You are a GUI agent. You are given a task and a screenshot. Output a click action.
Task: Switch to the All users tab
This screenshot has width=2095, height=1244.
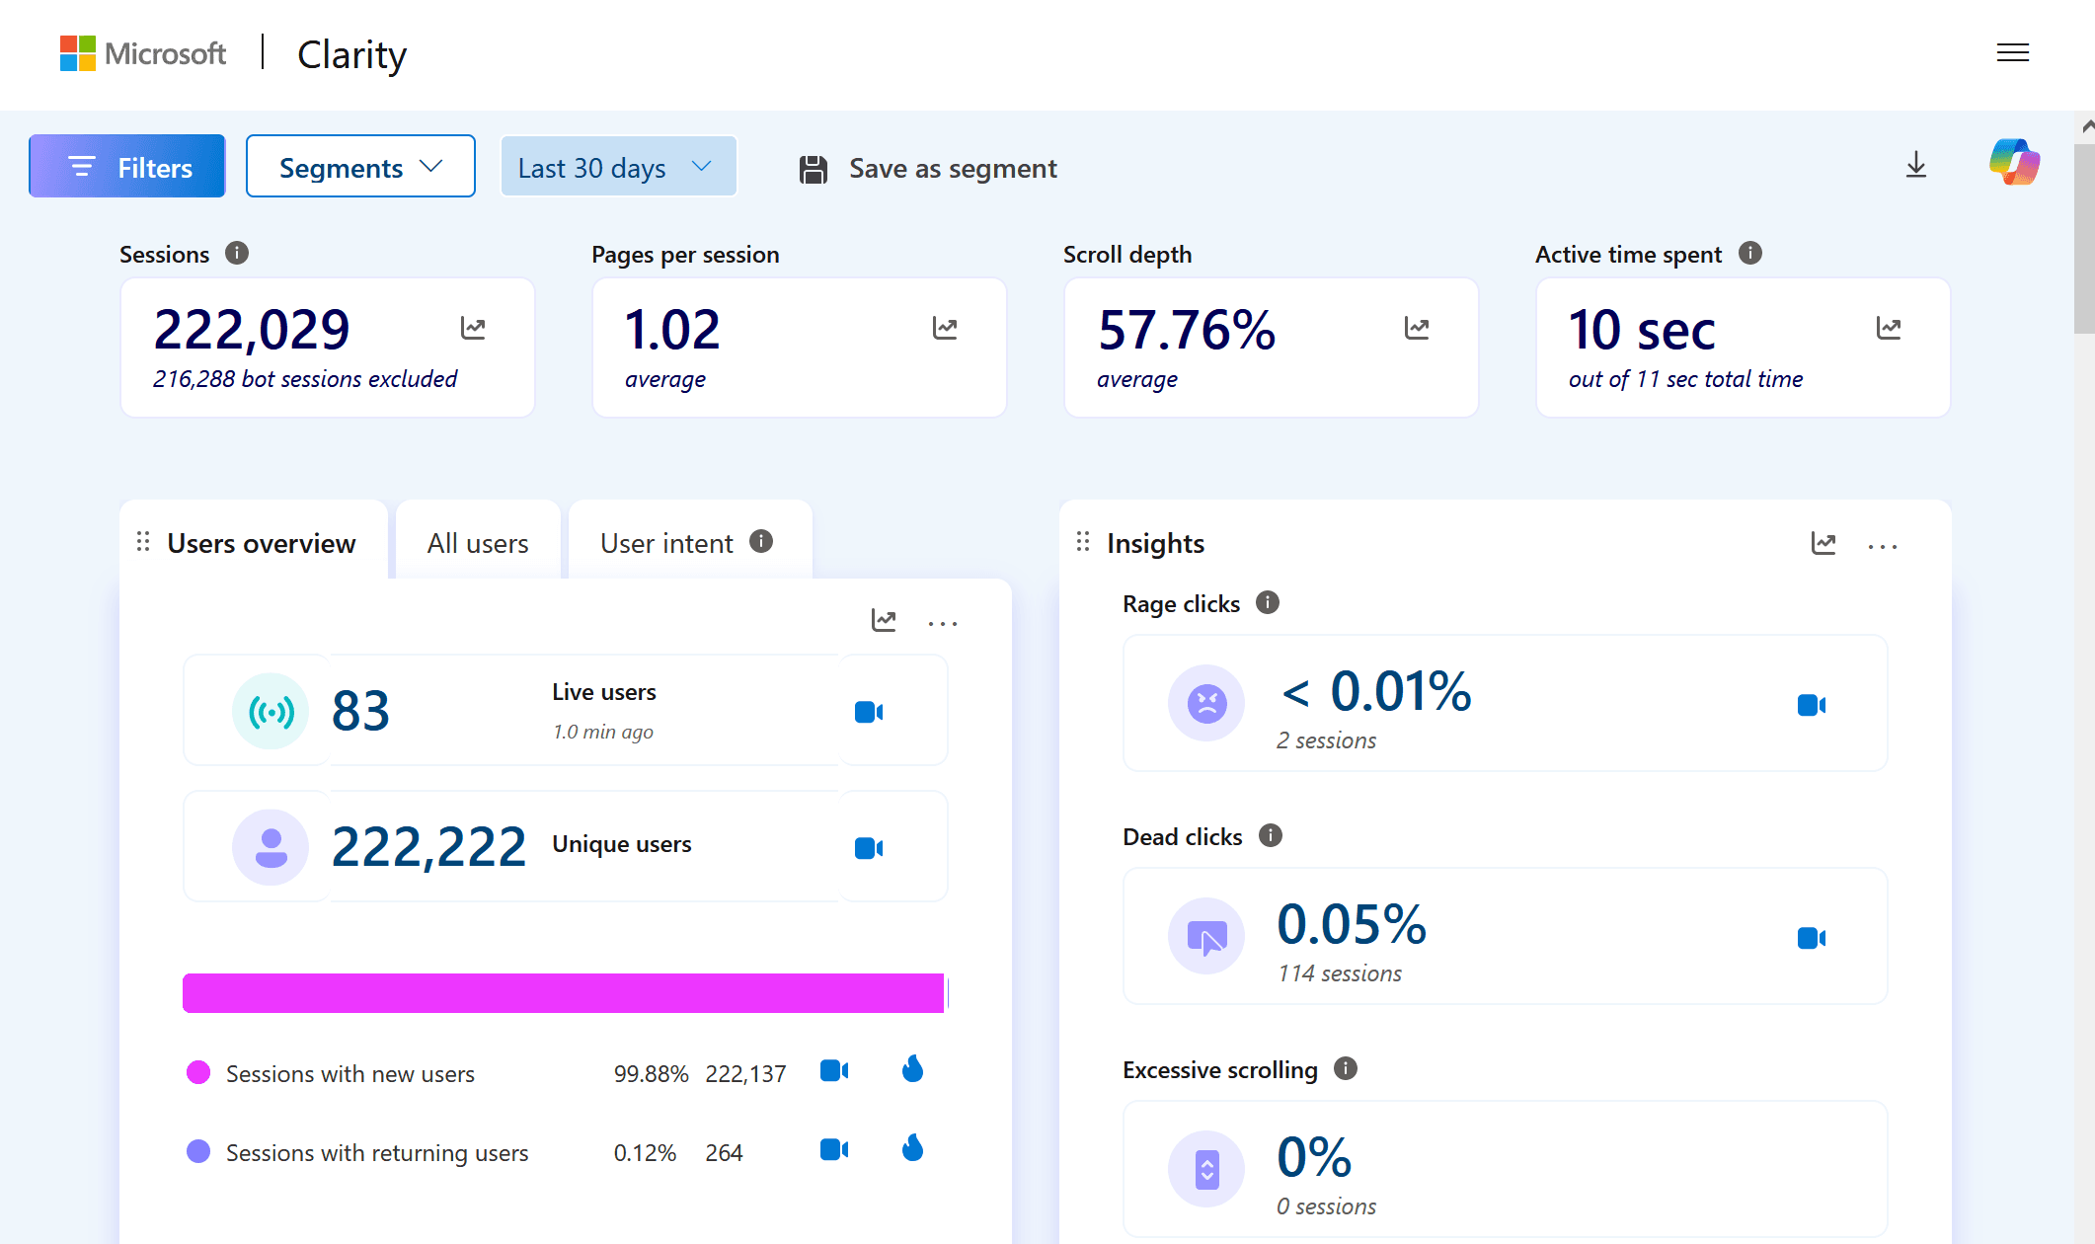[478, 543]
